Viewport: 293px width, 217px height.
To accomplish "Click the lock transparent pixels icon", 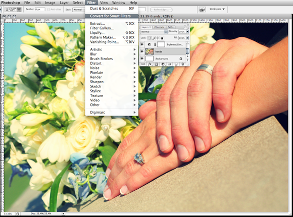I will 150,38.
